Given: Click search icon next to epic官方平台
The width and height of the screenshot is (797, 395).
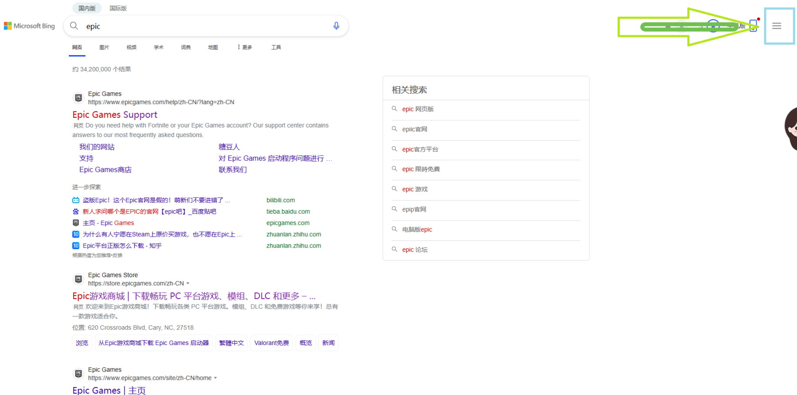Looking at the screenshot, I should 394,149.
